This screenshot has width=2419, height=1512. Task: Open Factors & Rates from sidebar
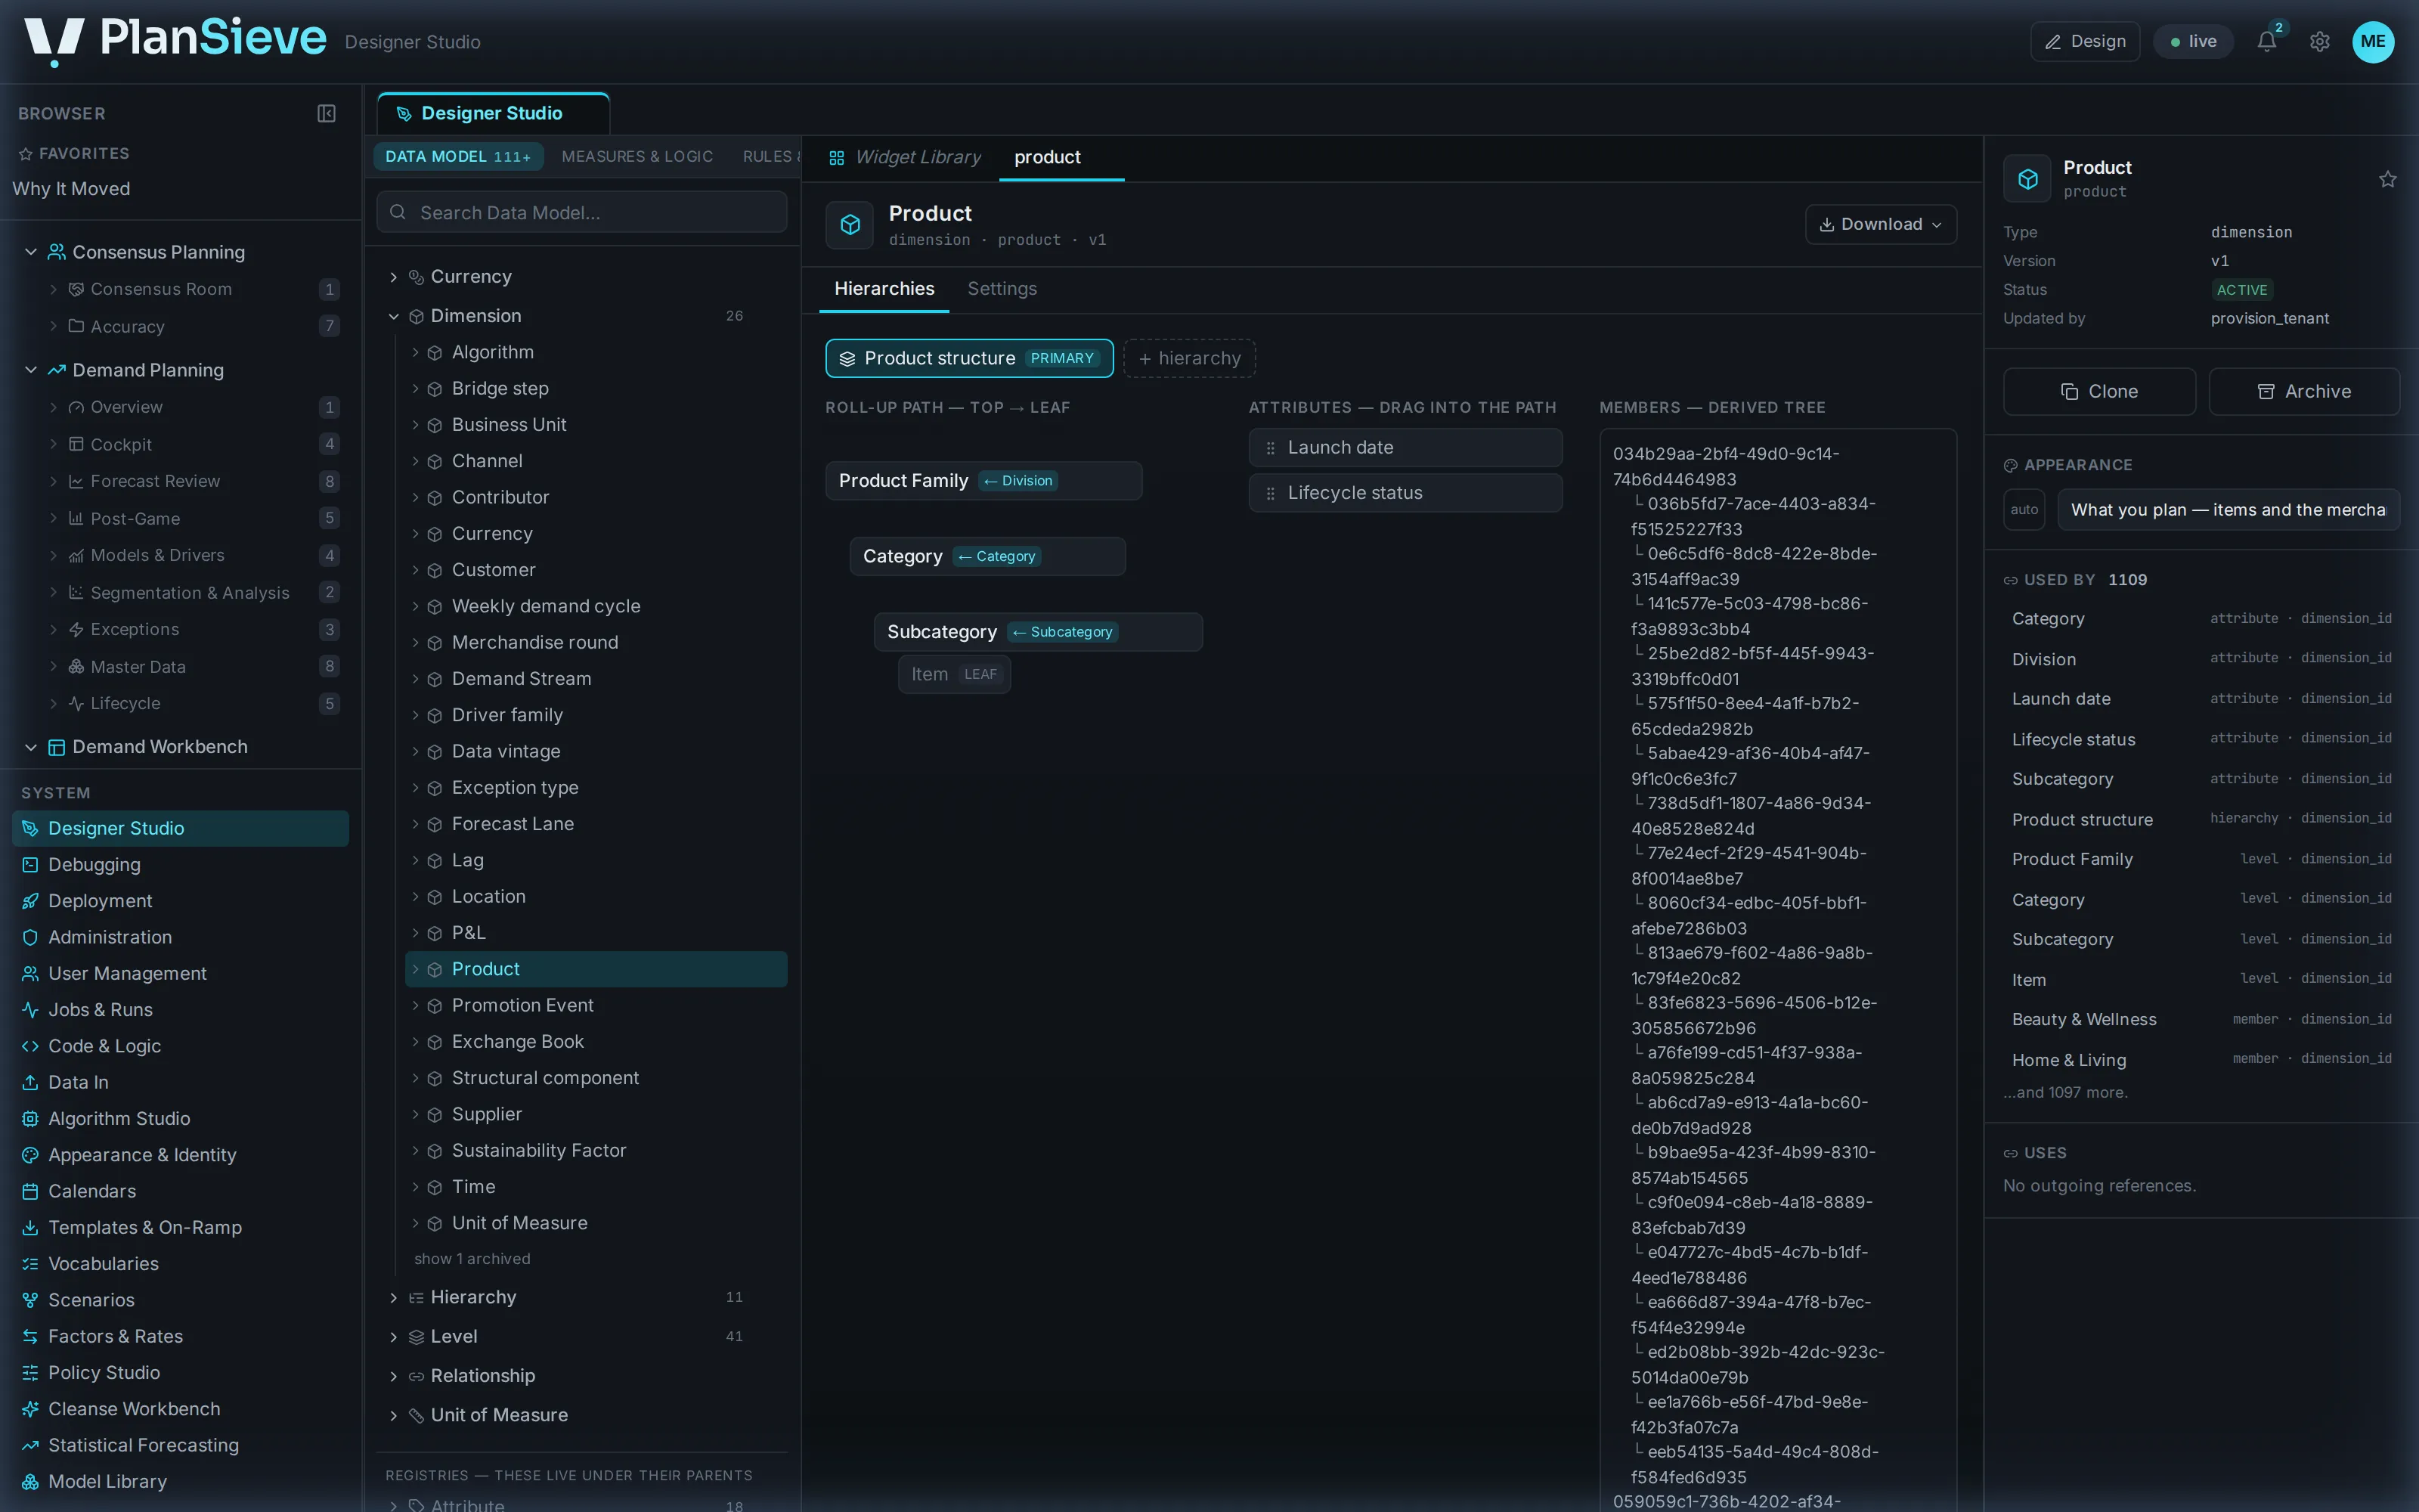180,1336
